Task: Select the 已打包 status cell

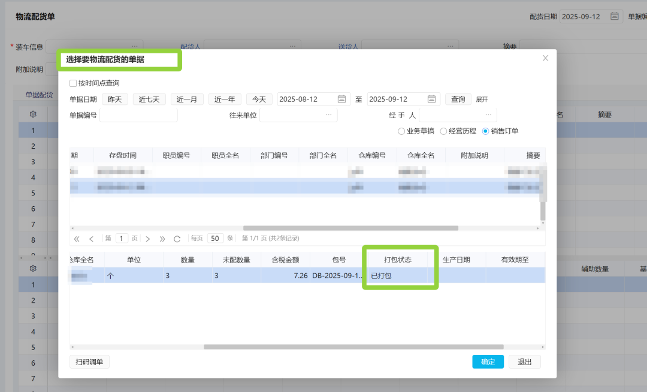Action: [x=398, y=275]
